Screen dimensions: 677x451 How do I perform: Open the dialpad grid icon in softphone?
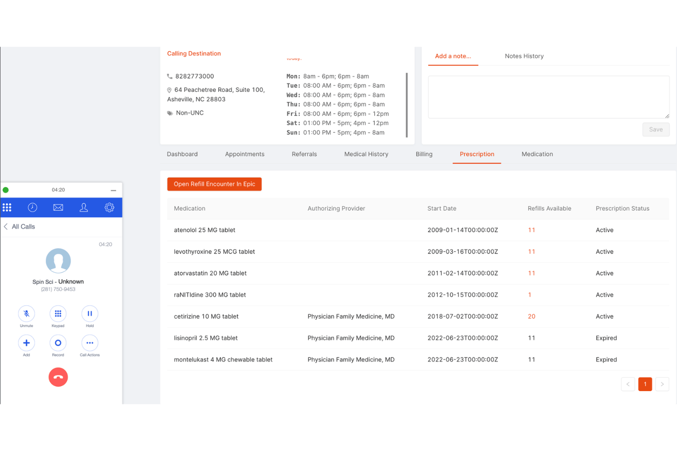point(7,207)
